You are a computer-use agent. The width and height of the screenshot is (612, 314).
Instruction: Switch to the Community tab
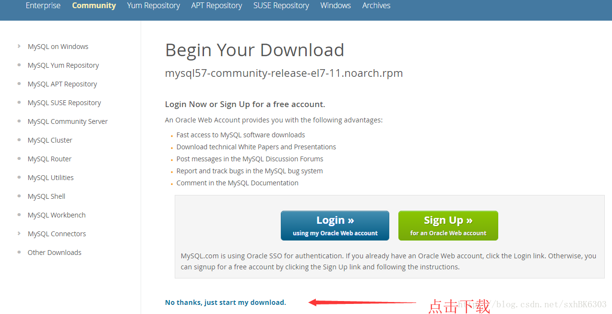[94, 6]
